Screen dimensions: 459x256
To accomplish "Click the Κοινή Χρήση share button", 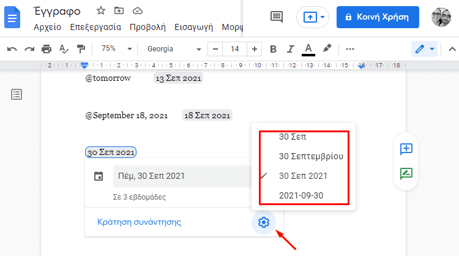I will tap(378, 17).
